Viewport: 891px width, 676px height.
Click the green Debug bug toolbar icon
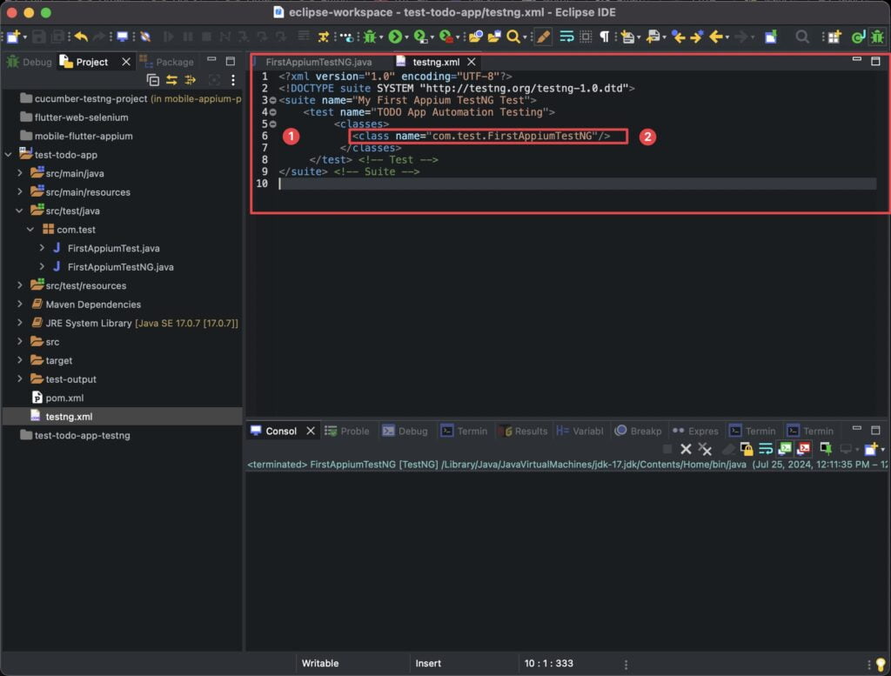[x=370, y=37]
